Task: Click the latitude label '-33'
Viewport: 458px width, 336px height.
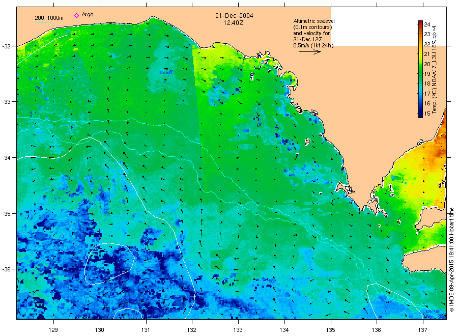Action: pyautogui.click(x=7, y=102)
